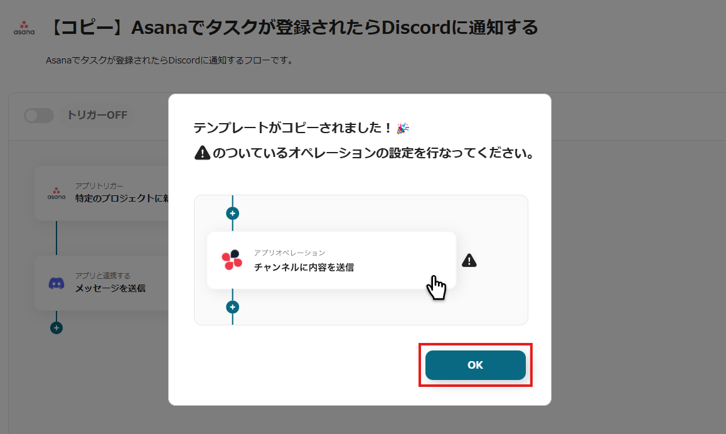
Task: Open the チャンネルに内容を送信 operation card
Action: (331, 260)
